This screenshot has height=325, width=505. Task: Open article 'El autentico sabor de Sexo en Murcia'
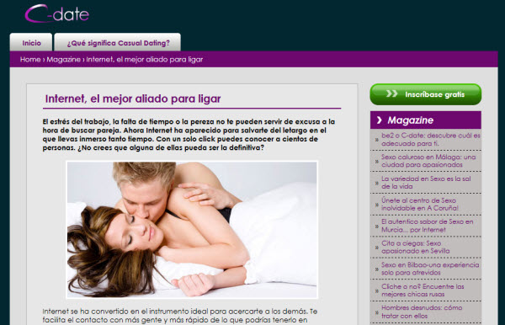click(x=427, y=226)
